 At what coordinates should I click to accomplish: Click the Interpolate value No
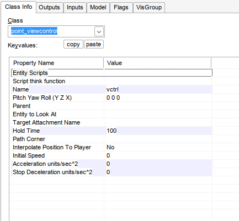(158, 147)
